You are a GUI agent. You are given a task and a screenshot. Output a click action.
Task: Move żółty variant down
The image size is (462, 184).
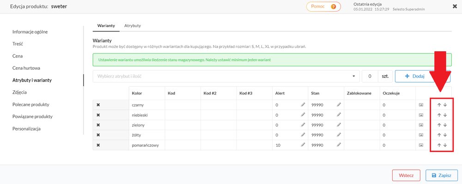[x=445, y=135]
